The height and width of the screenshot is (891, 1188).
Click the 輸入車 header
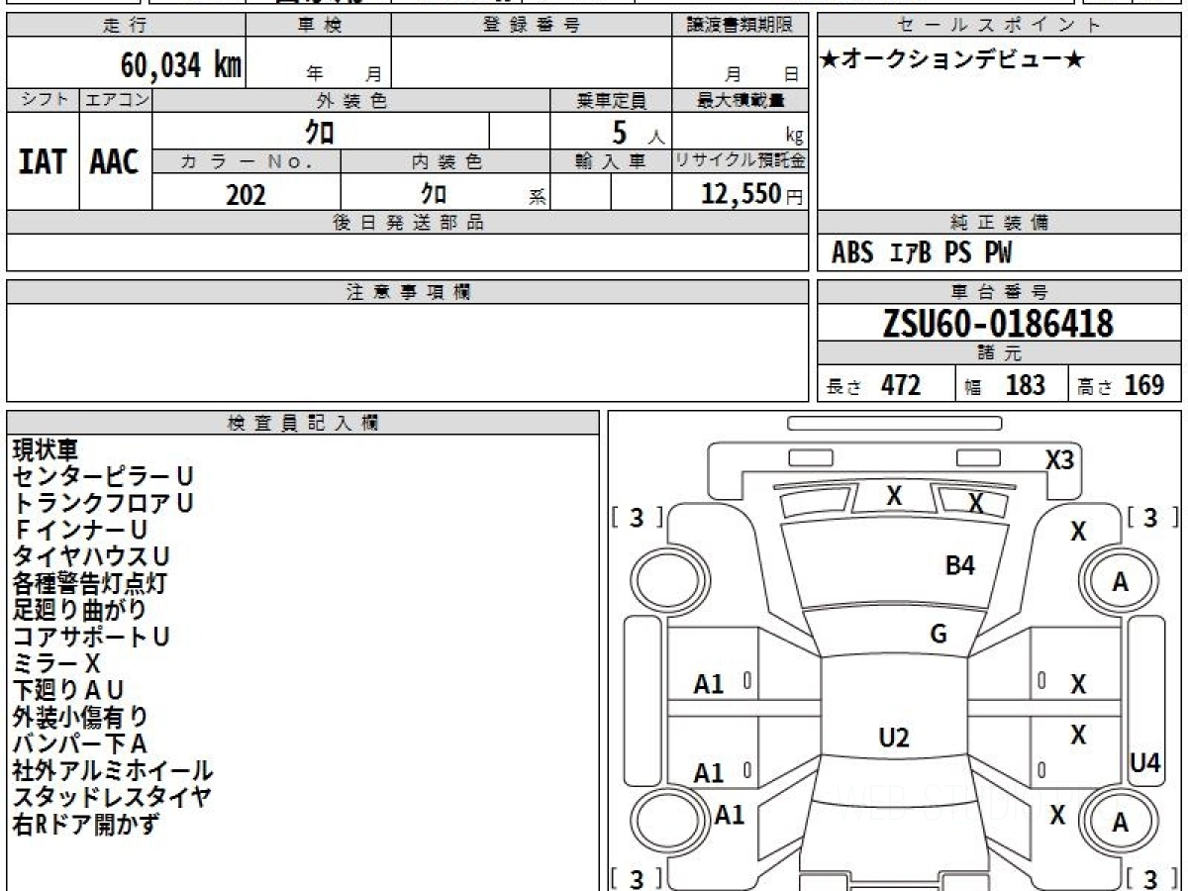(x=611, y=161)
